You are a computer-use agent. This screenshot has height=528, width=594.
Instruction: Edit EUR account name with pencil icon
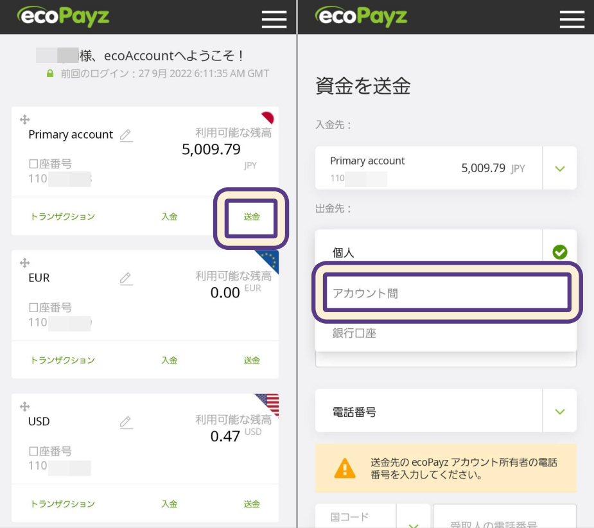[x=126, y=279]
